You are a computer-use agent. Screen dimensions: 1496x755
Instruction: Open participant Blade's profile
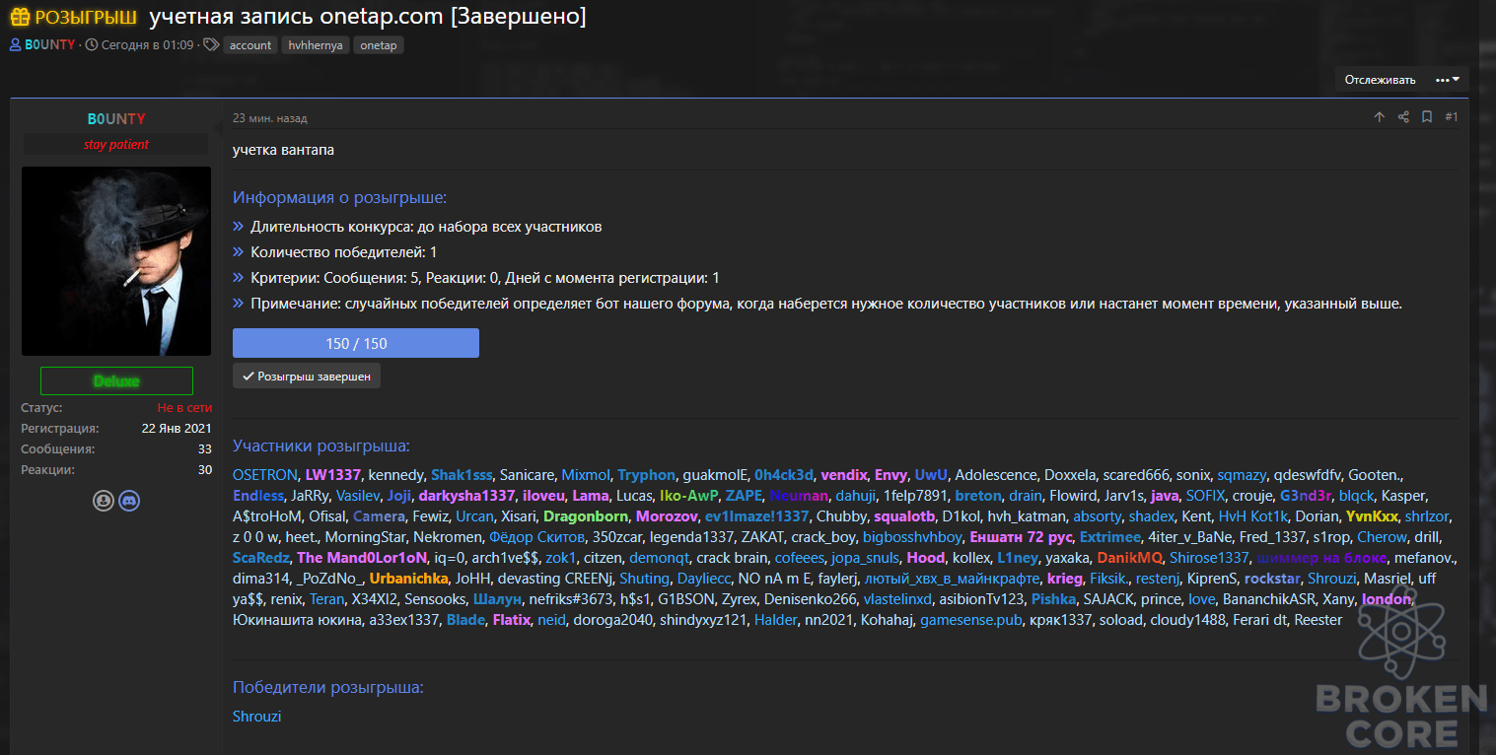click(465, 619)
